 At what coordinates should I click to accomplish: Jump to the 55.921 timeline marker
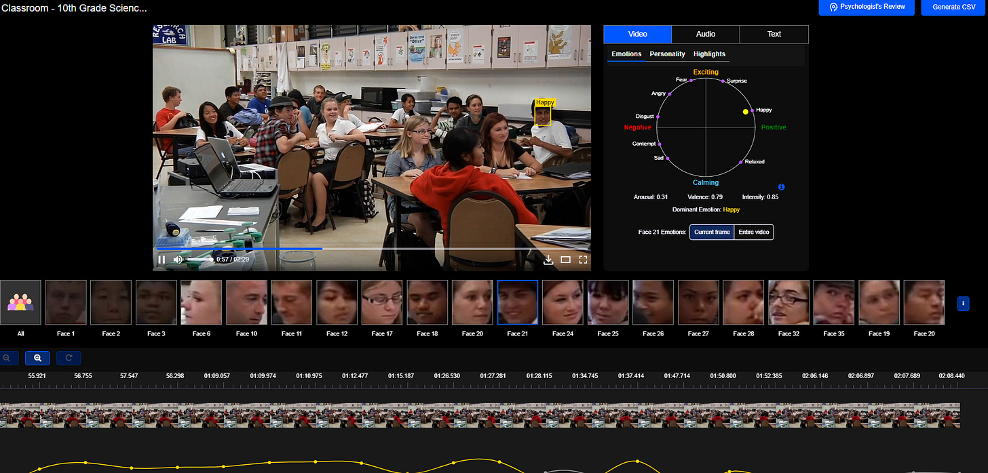coord(37,375)
